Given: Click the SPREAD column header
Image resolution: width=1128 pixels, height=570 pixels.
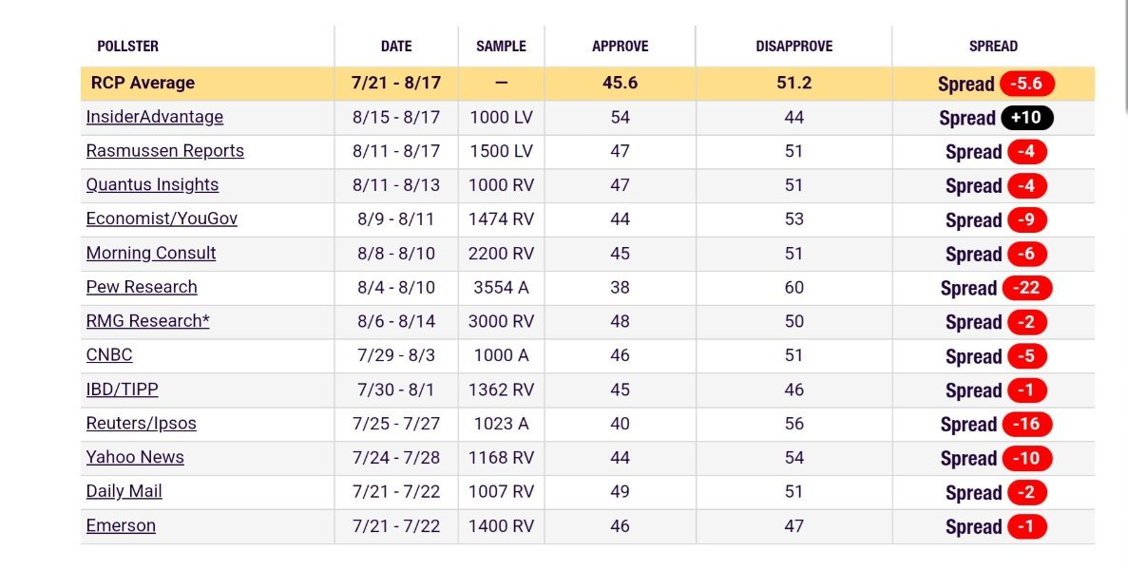Looking at the screenshot, I should tap(993, 47).
